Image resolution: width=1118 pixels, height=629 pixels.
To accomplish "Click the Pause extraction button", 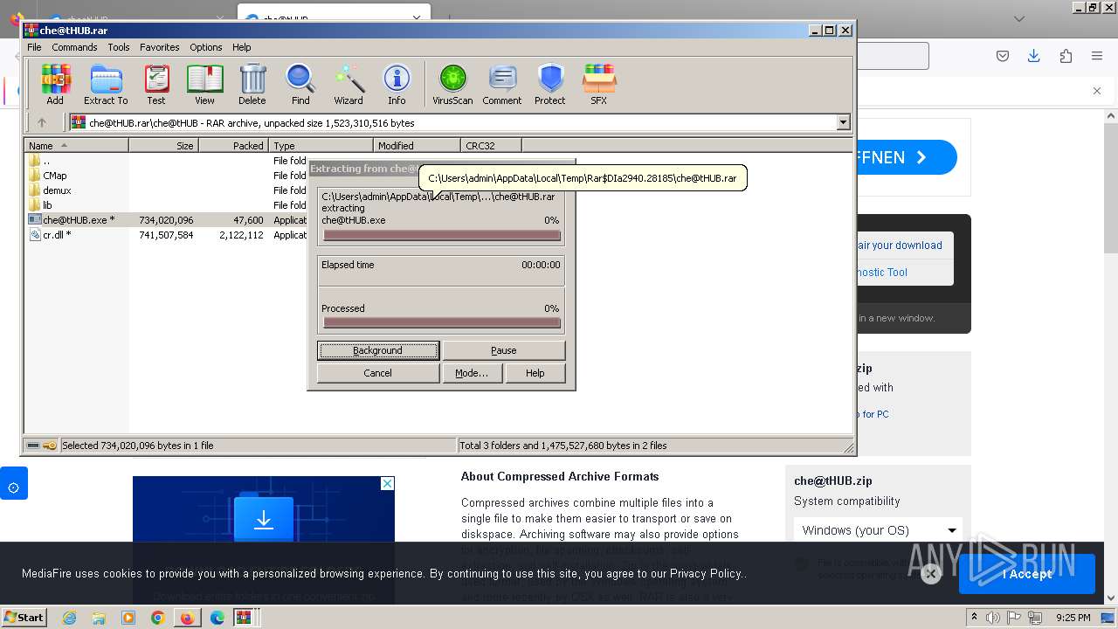I will pos(503,350).
